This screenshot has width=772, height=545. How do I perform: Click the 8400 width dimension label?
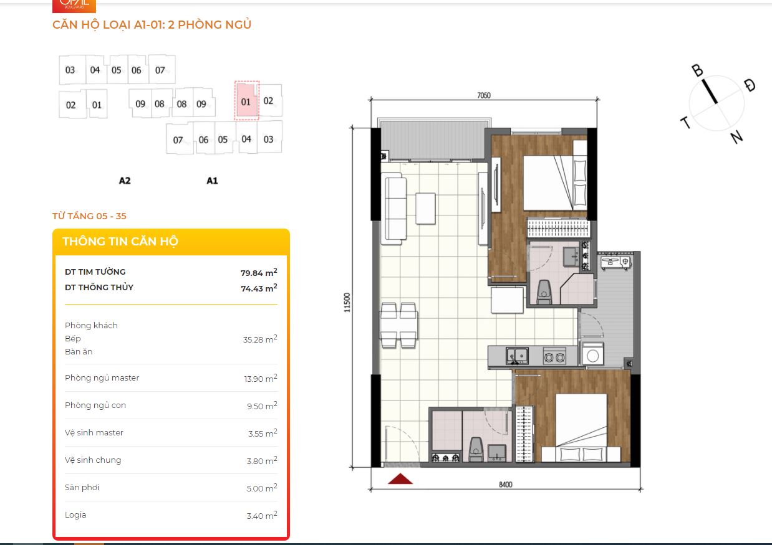pyautogui.click(x=506, y=485)
